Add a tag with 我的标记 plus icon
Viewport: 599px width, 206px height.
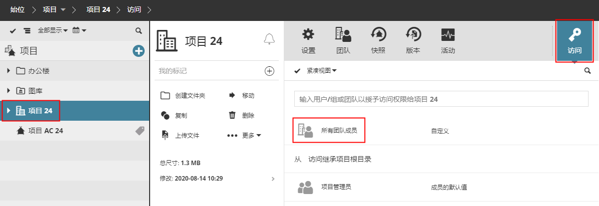[269, 71]
